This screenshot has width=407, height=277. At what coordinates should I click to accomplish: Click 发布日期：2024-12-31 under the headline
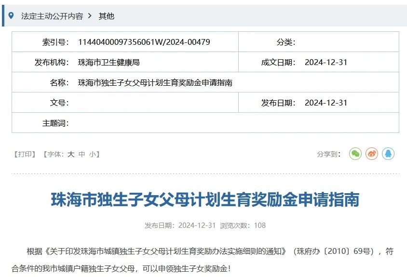tap(180, 225)
